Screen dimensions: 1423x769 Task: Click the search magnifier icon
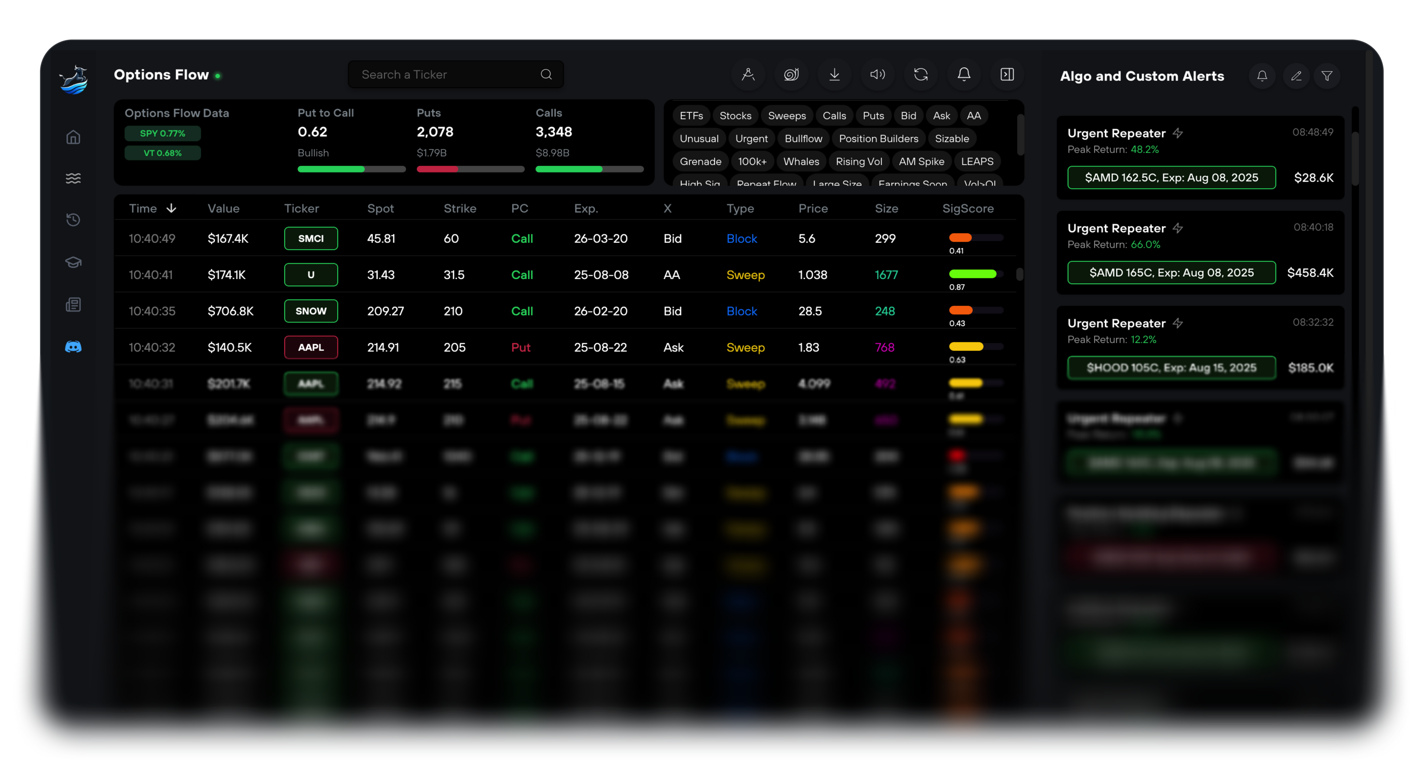(x=546, y=74)
